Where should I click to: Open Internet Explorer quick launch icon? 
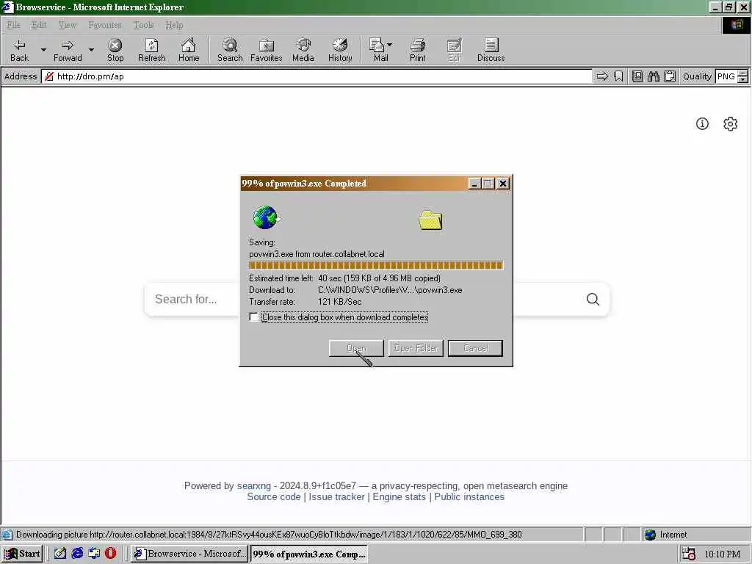[x=77, y=554]
